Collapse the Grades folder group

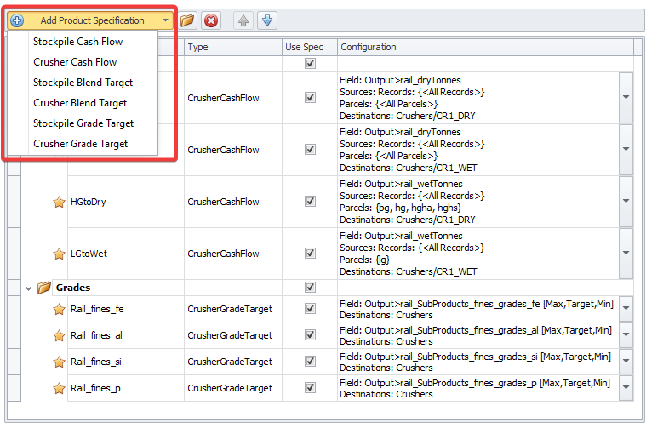pyautogui.click(x=28, y=288)
